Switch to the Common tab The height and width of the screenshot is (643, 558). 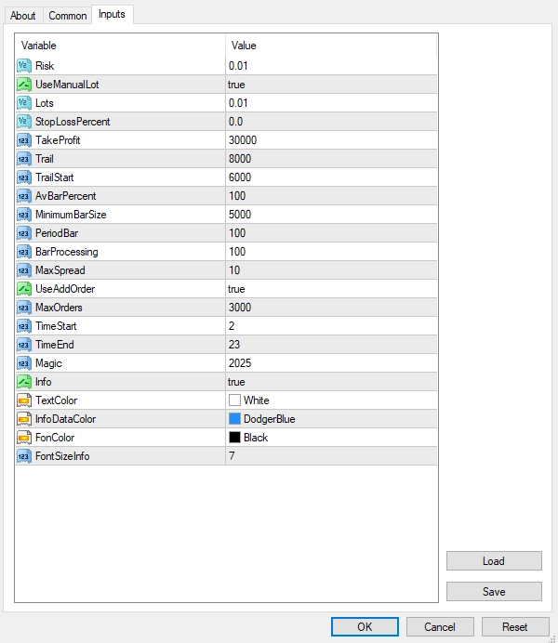click(67, 16)
